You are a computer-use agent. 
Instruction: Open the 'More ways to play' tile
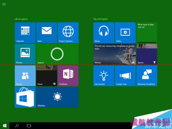point(147,32)
